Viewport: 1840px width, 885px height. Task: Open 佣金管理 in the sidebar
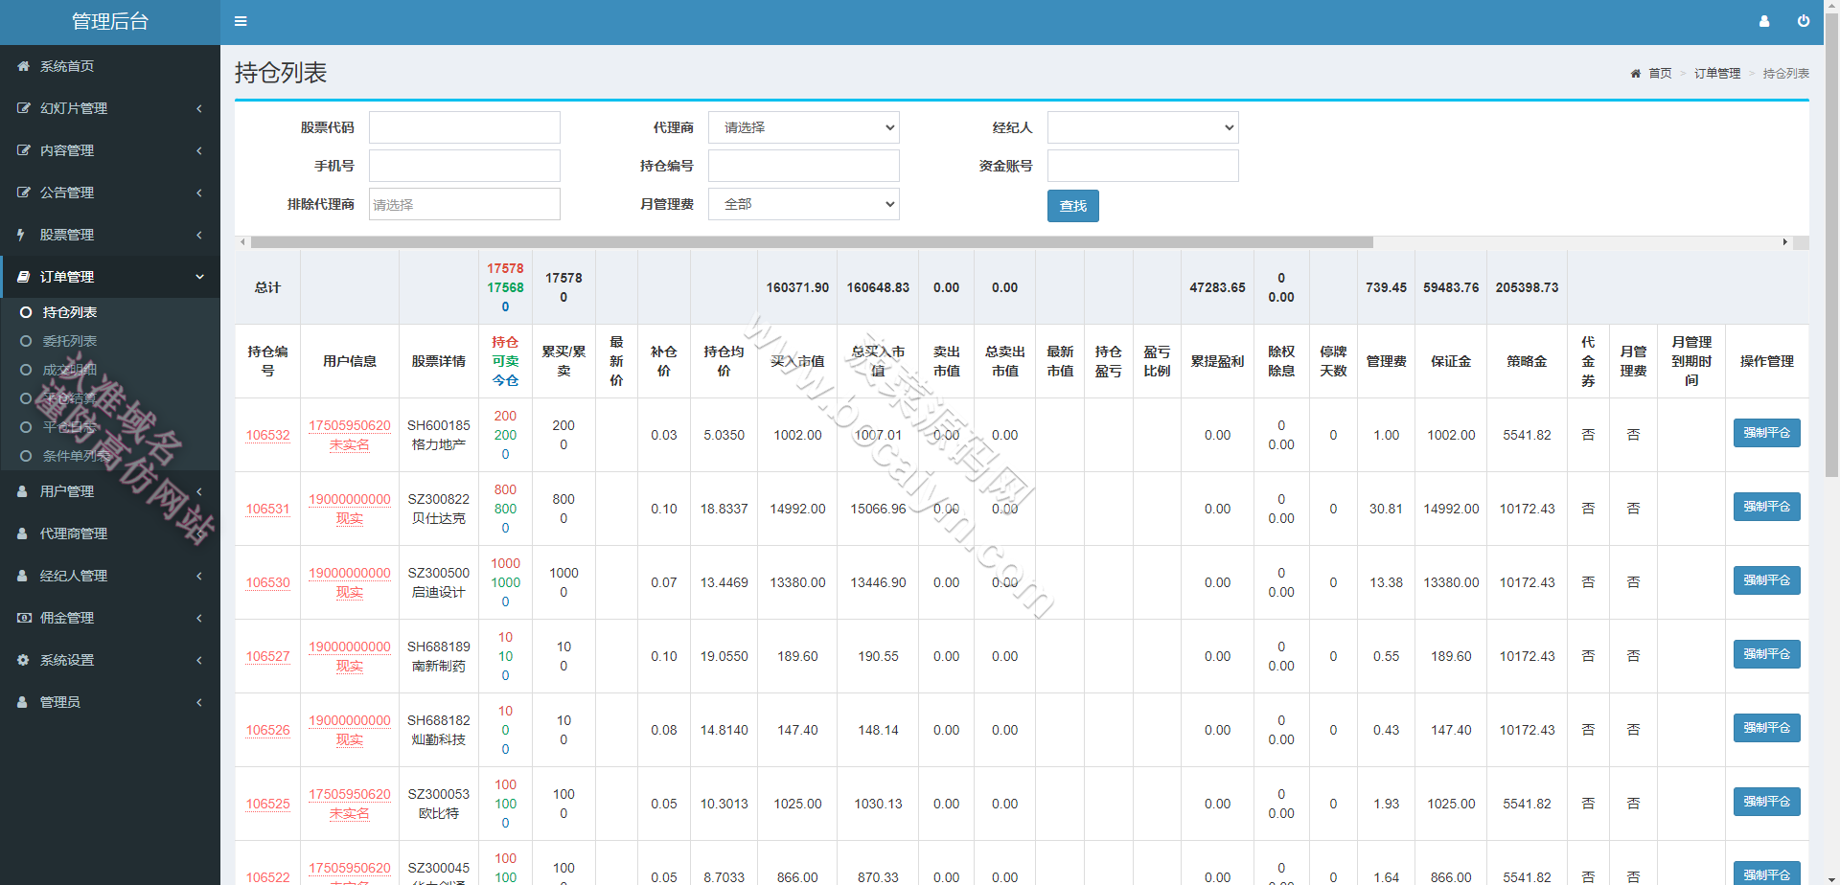click(110, 618)
